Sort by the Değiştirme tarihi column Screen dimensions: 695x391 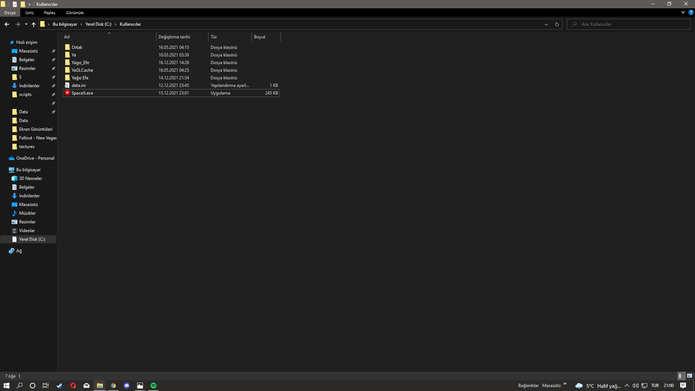[174, 37]
